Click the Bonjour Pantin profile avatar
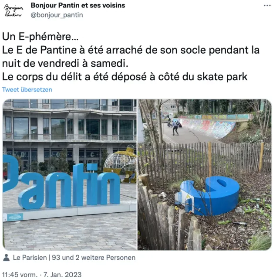The image size is (273, 279). coord(13,10)
